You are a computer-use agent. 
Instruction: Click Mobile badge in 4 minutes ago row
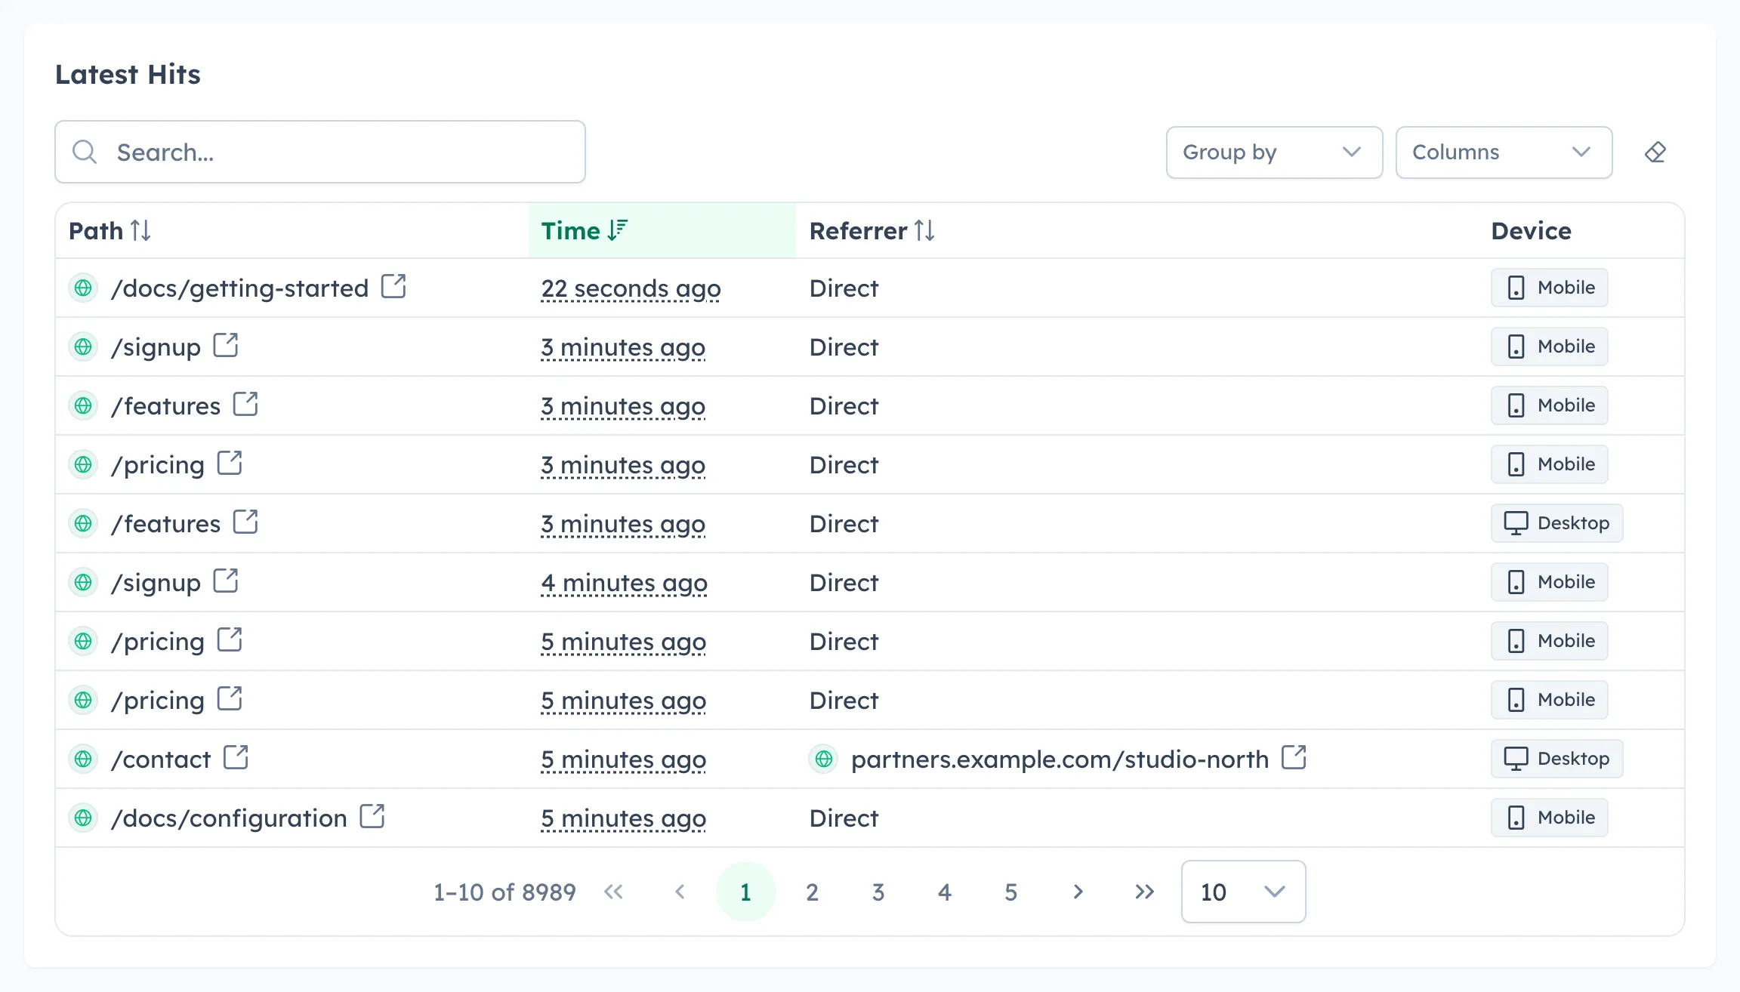click(1549, 582)
